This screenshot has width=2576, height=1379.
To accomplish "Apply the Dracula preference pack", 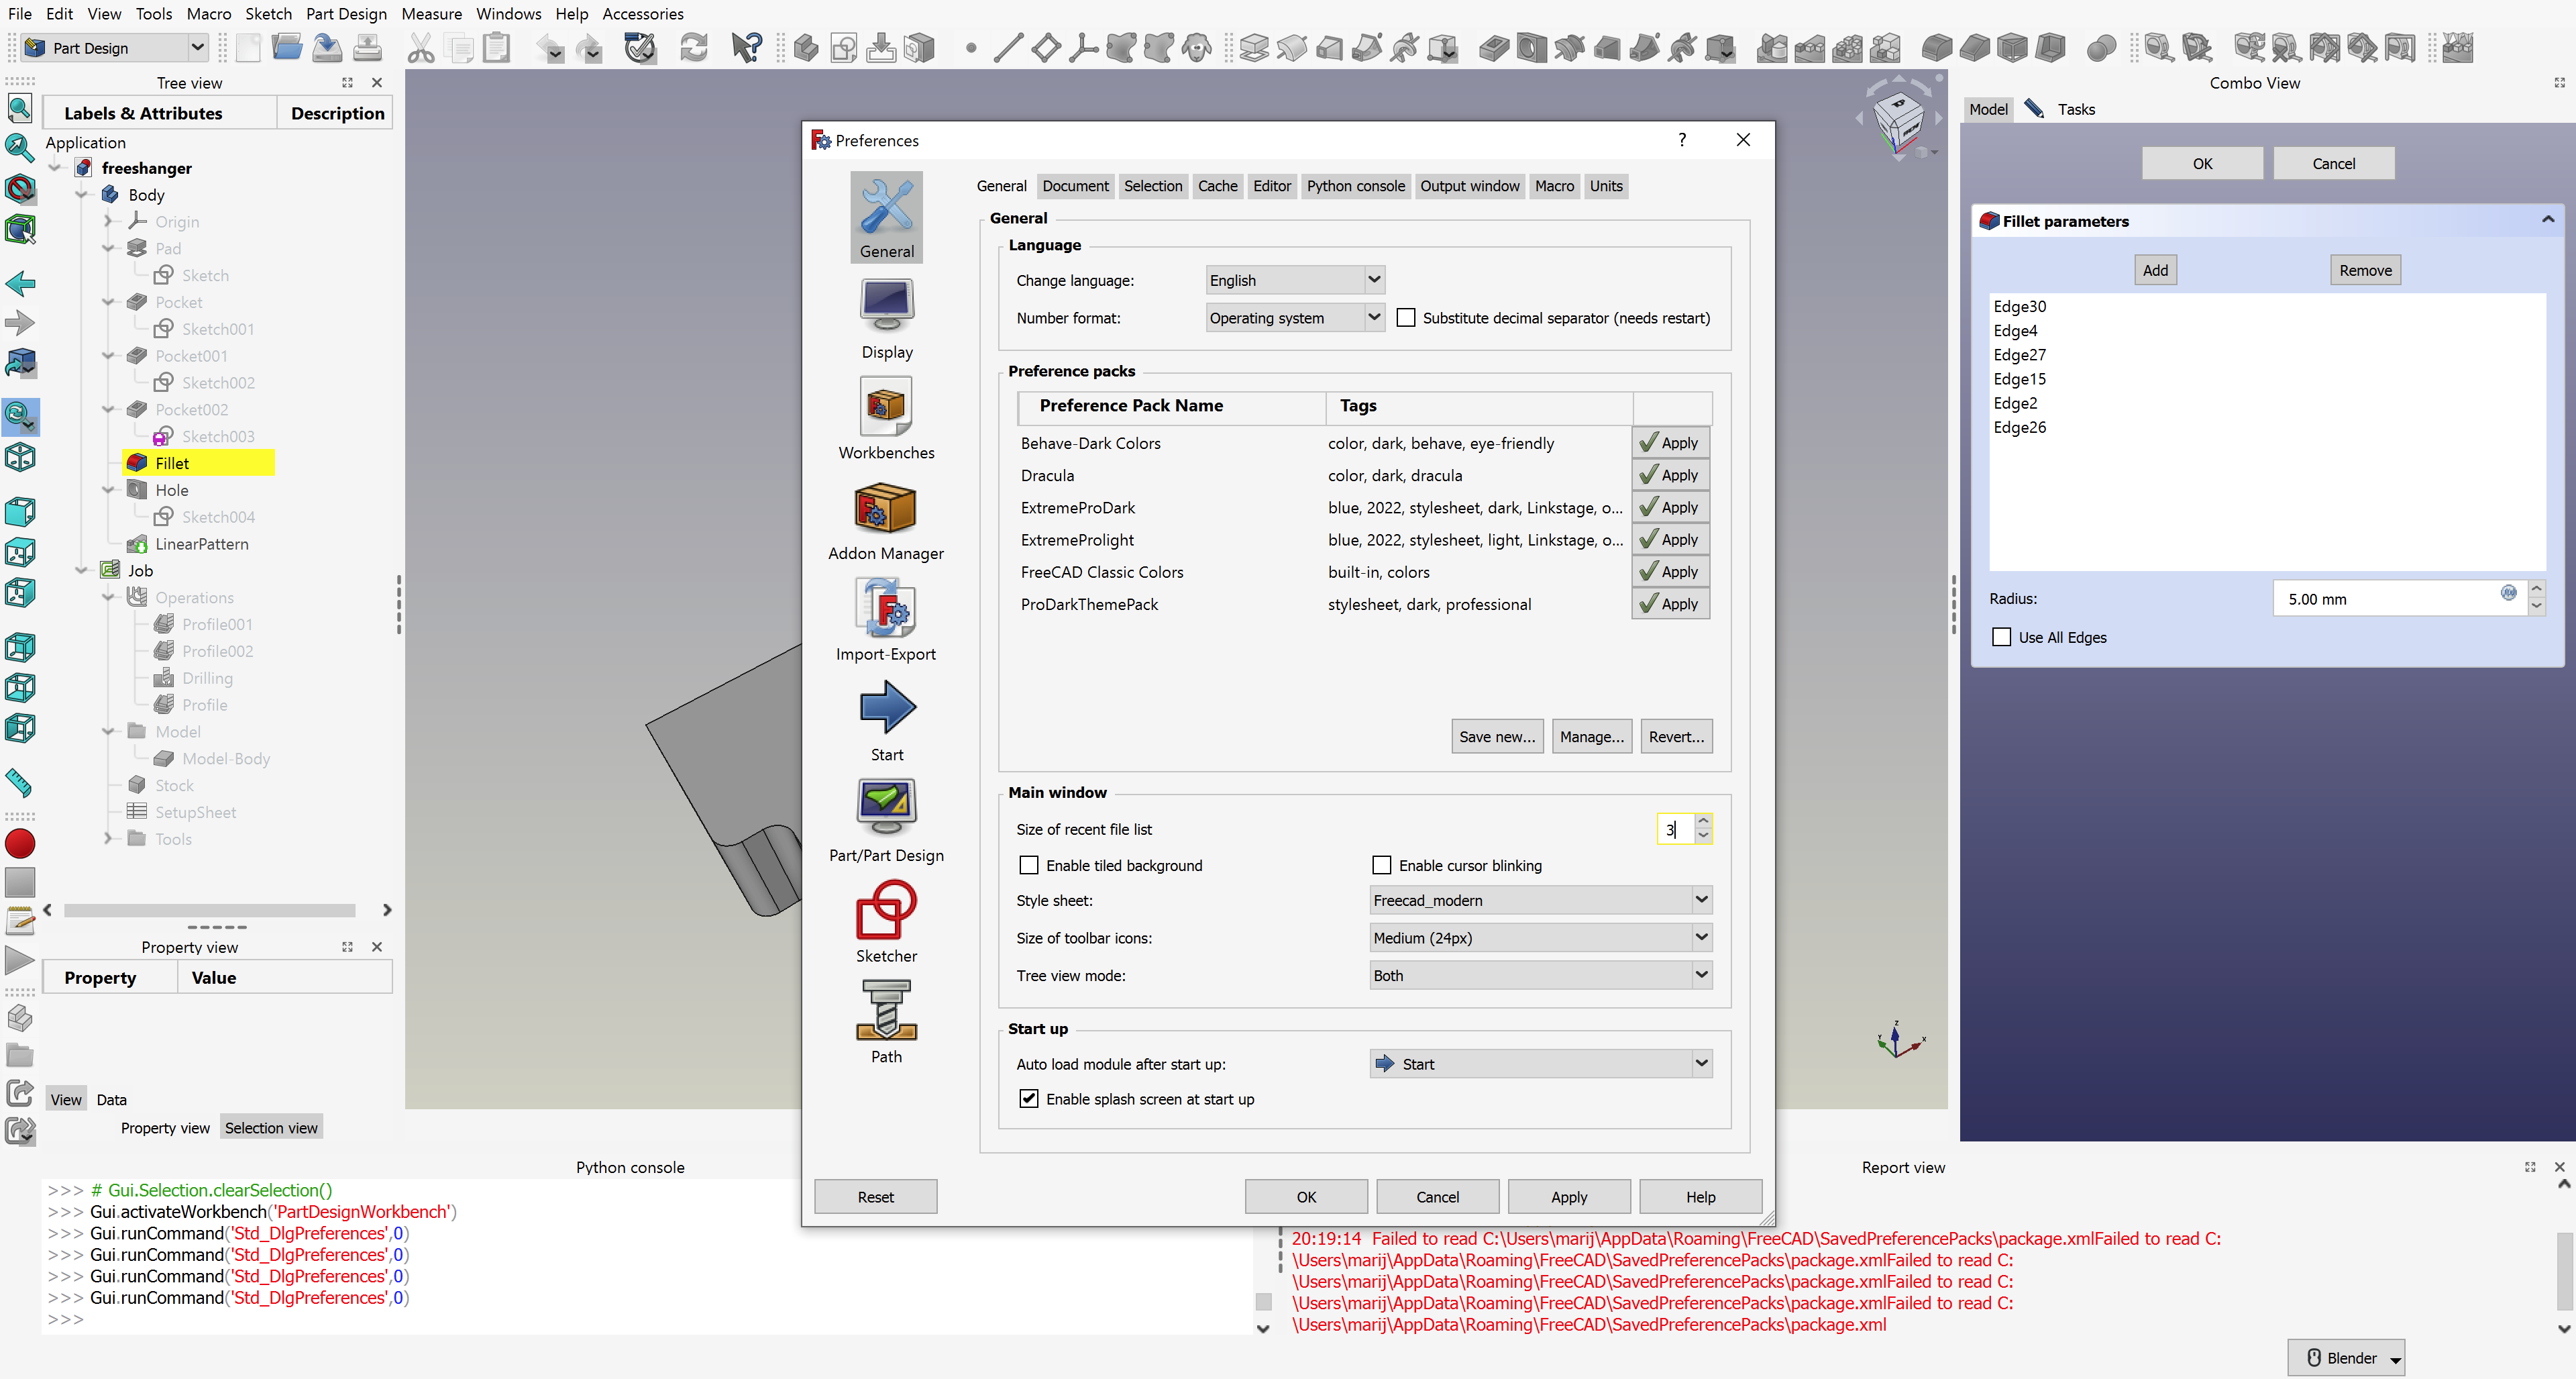I will [x=1669, y=474].
